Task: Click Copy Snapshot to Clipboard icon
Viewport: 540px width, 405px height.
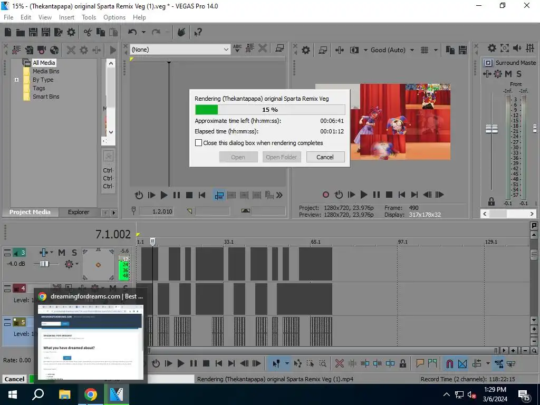Action: [x=450, y=50]
